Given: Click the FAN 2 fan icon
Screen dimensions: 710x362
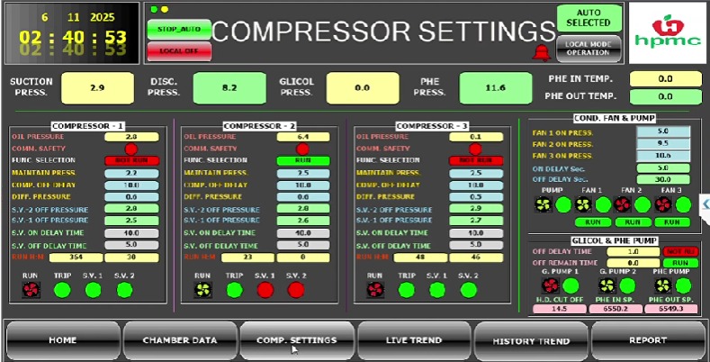Looking at the screenshot, I should click(622, 204).
